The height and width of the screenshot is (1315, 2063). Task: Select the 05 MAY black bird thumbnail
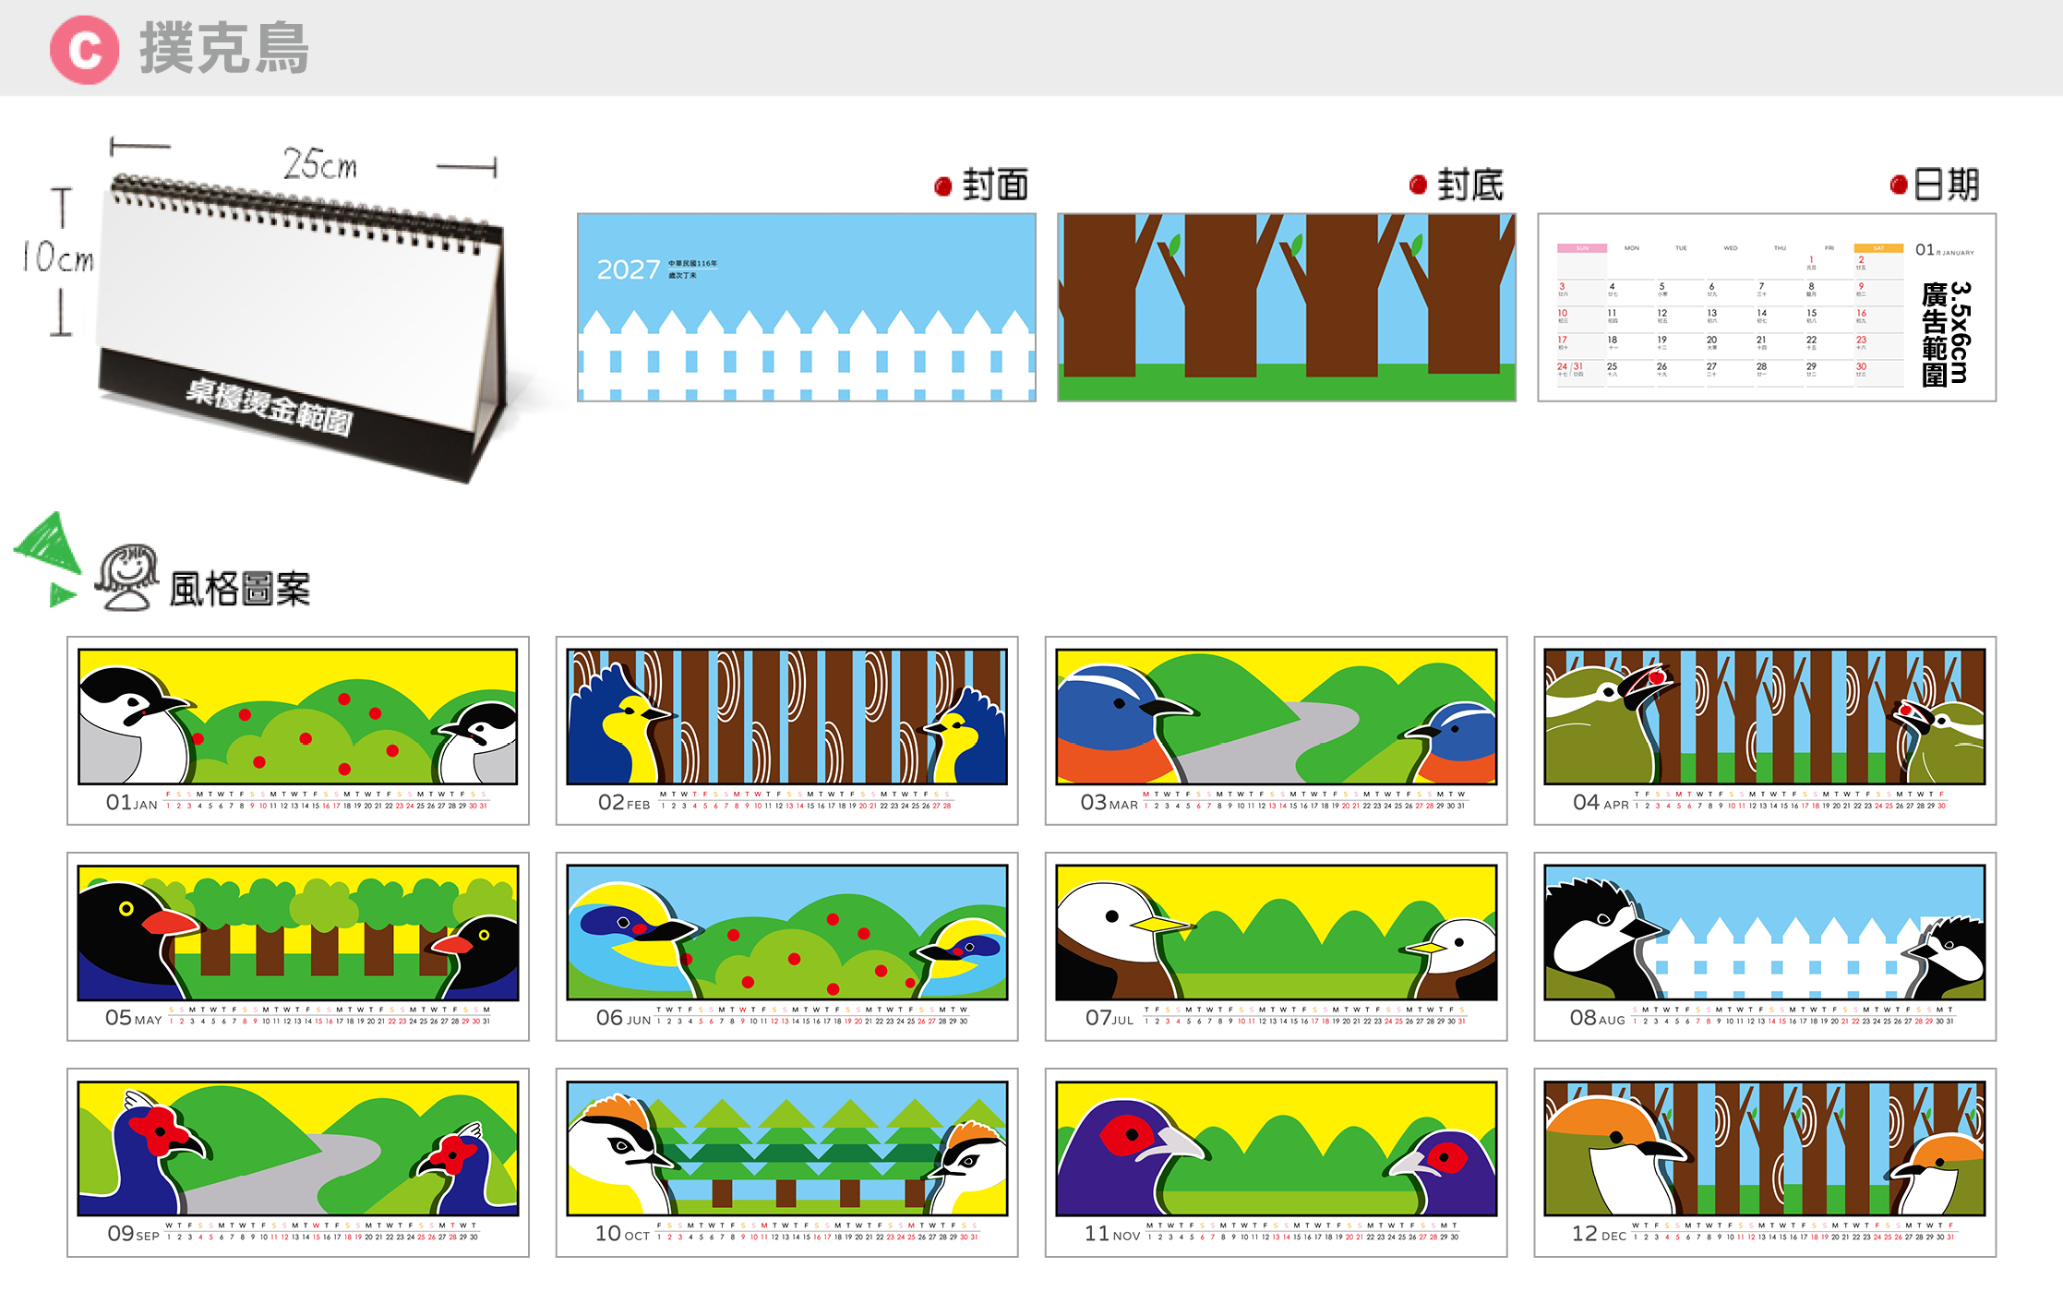[297, 946]
